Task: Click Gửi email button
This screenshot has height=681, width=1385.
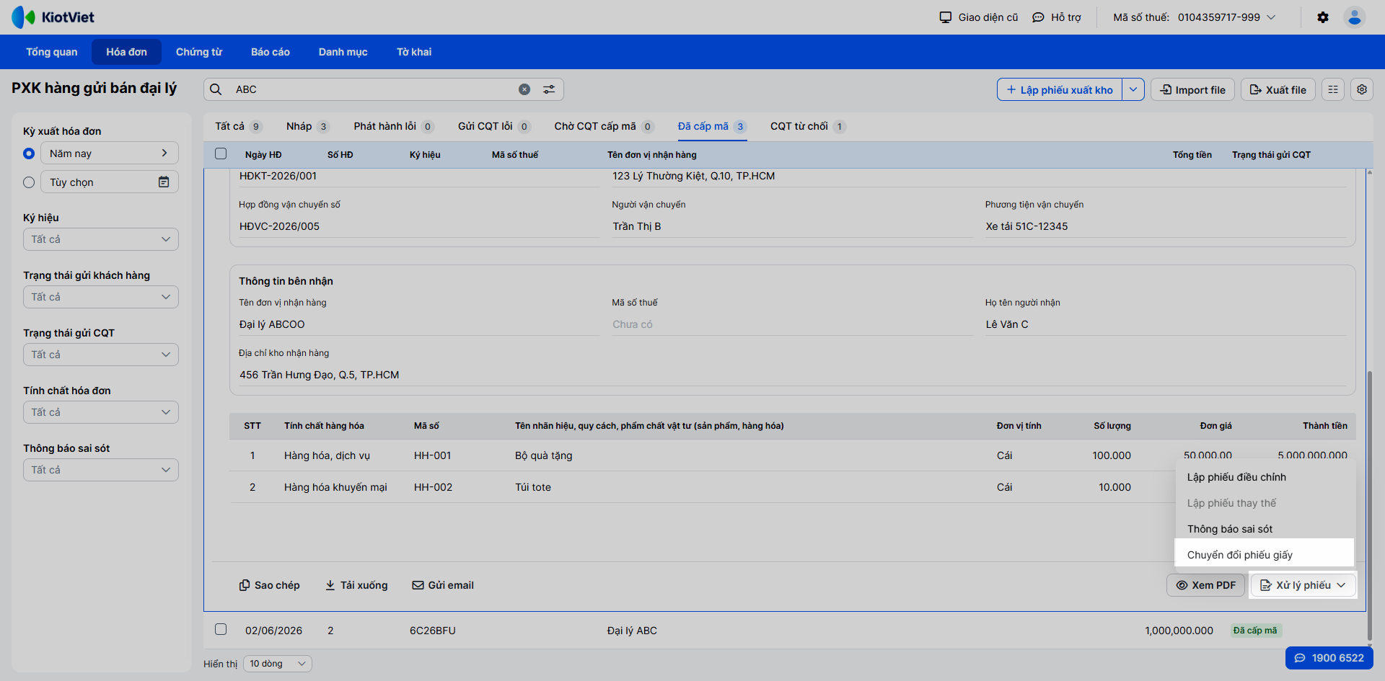Action: [x=443, y=585]
